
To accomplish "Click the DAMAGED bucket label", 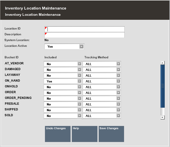I will (x=13, y=69).
